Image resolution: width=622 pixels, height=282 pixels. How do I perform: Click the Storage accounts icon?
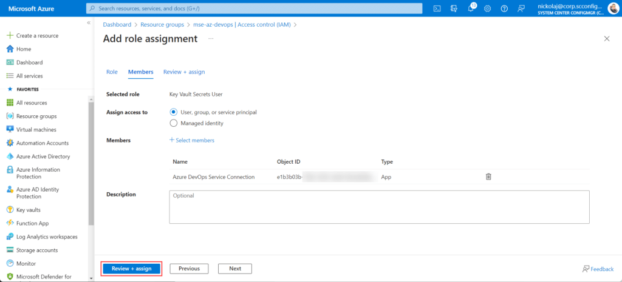(x=10, y=250)
